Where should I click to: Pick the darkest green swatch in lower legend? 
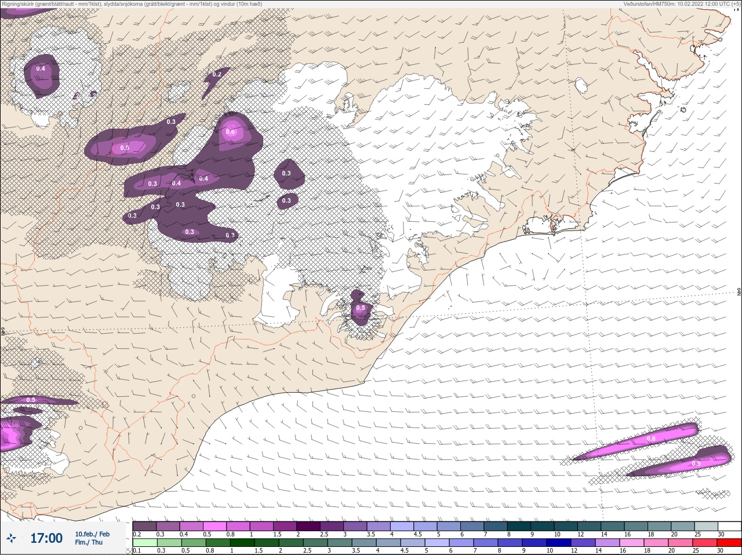point(242,543)
